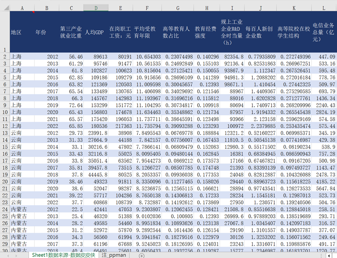337x258 pixels.
Task: Click the 平均受教育年限 header cell
Action: tap(147, 32)
